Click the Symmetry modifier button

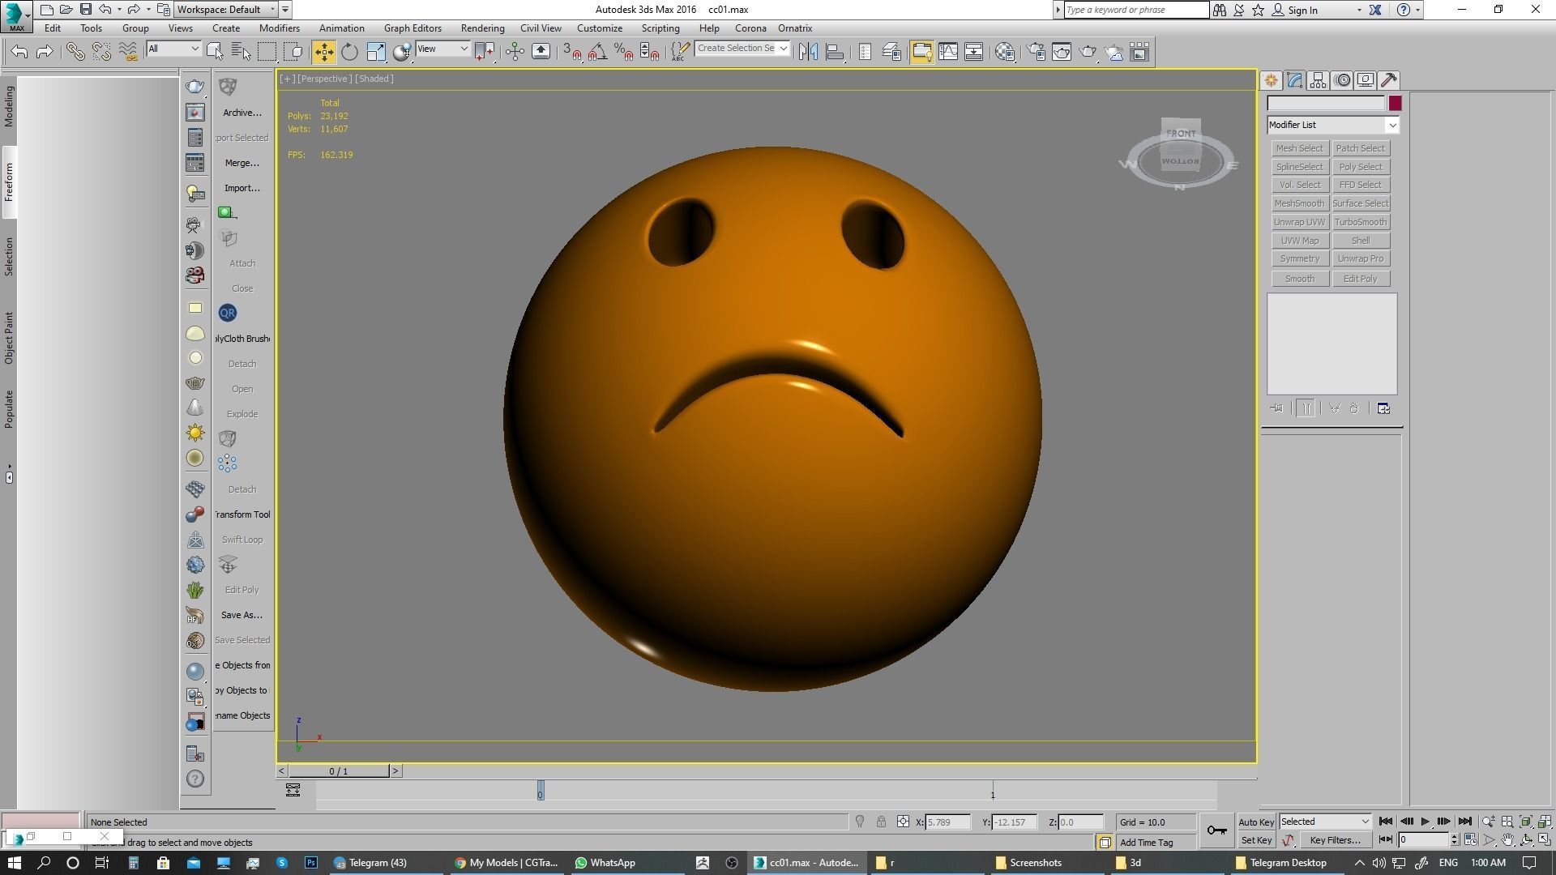pyautogui.click(x=1299, y=258)
